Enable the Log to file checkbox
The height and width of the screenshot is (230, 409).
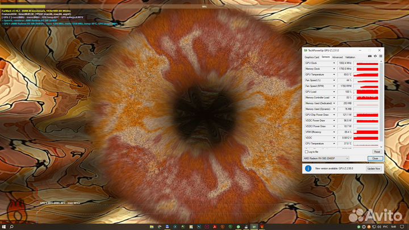coord(307,152)
